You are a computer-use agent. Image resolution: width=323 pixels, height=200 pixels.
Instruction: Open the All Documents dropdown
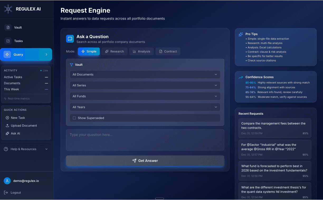pyautogui.click(x=145, y=74)
